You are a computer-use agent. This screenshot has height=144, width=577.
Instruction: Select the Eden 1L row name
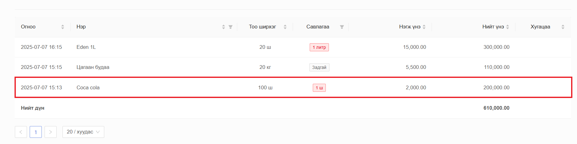(x=86, y=47)
